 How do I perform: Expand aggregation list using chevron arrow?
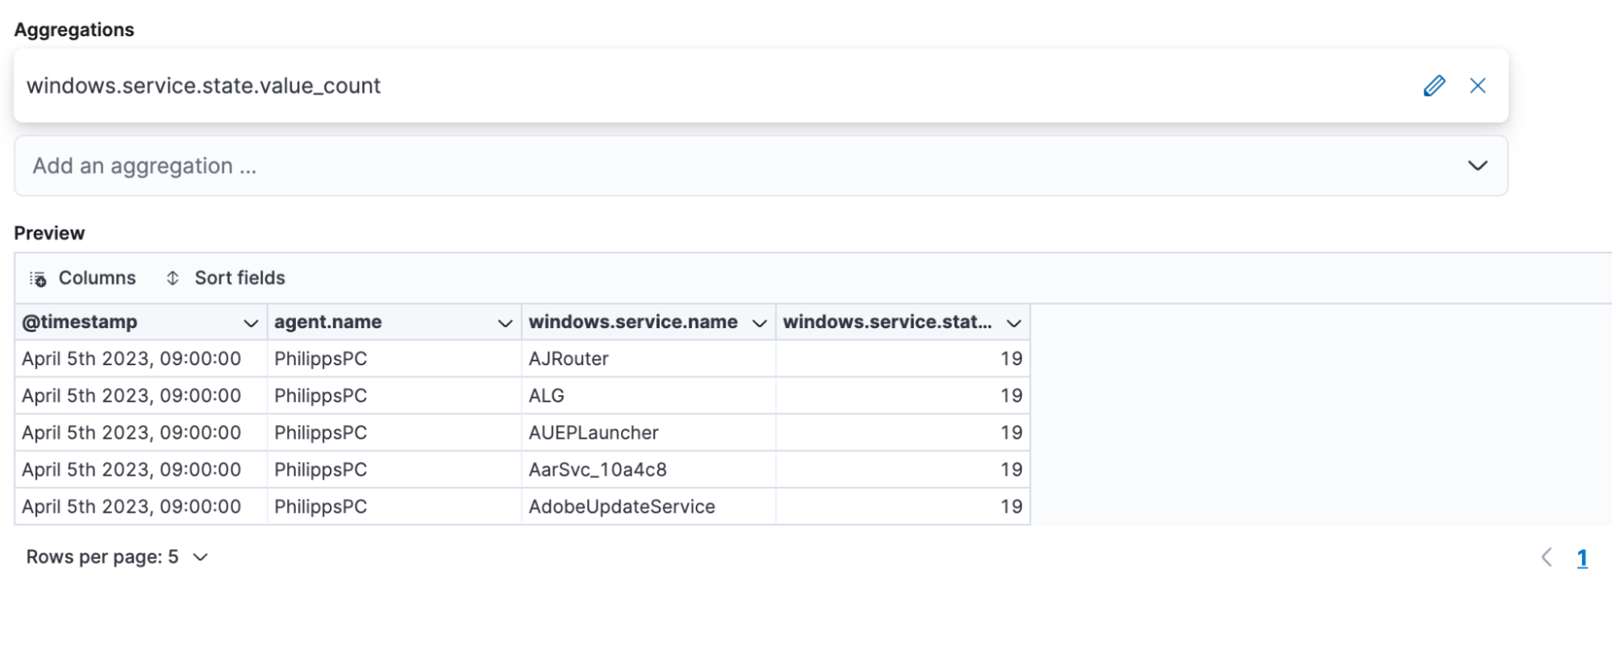(1477, 166)
